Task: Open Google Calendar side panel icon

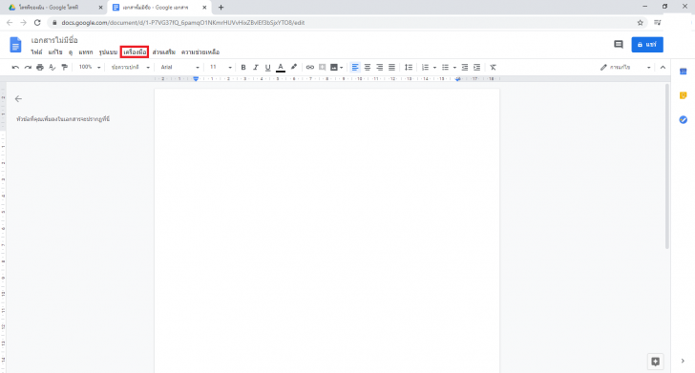Action: point(683,72)
